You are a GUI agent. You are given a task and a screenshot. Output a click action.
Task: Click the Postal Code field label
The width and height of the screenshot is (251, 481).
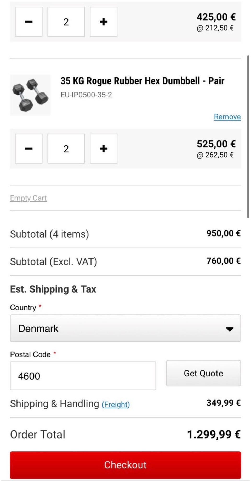click(30, 354)
